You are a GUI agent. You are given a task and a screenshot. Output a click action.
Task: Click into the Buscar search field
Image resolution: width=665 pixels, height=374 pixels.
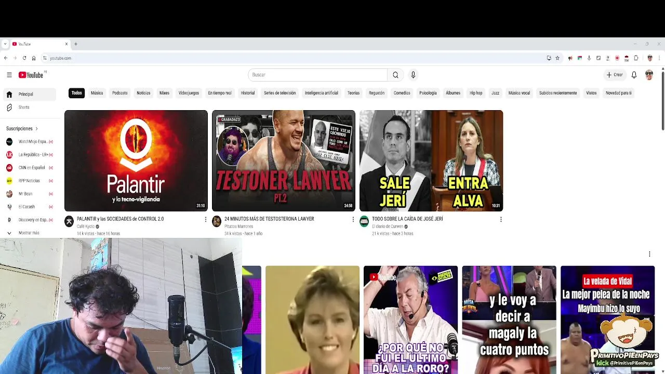point(317,75)
